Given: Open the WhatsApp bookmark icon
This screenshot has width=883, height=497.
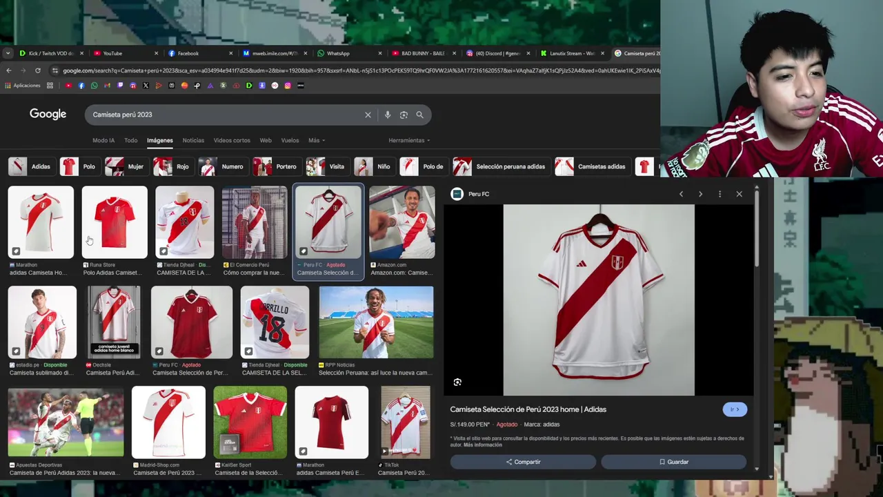Looking at the screenshot, I should point(94,86).
